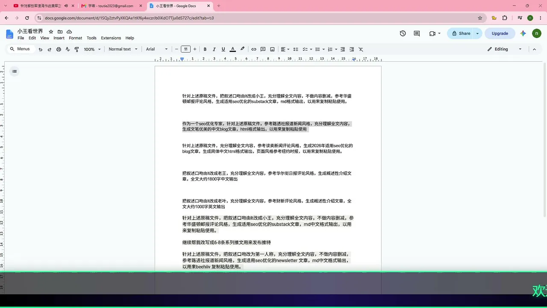Bookmark this page with star icon
547x308 pixels.
click(480, 18)
